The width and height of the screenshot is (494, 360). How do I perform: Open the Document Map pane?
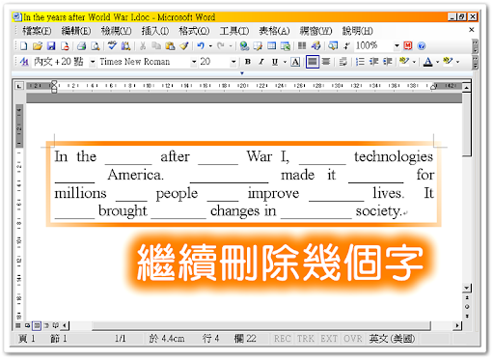333,46
